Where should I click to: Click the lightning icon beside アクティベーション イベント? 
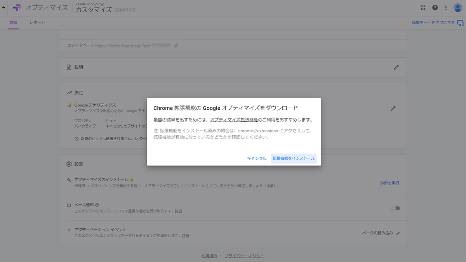coord(69,230)
